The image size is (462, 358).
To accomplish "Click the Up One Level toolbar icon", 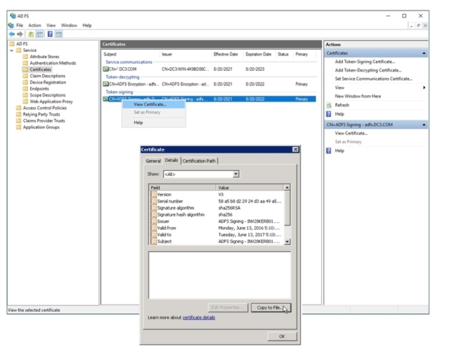I will (31, 34).
